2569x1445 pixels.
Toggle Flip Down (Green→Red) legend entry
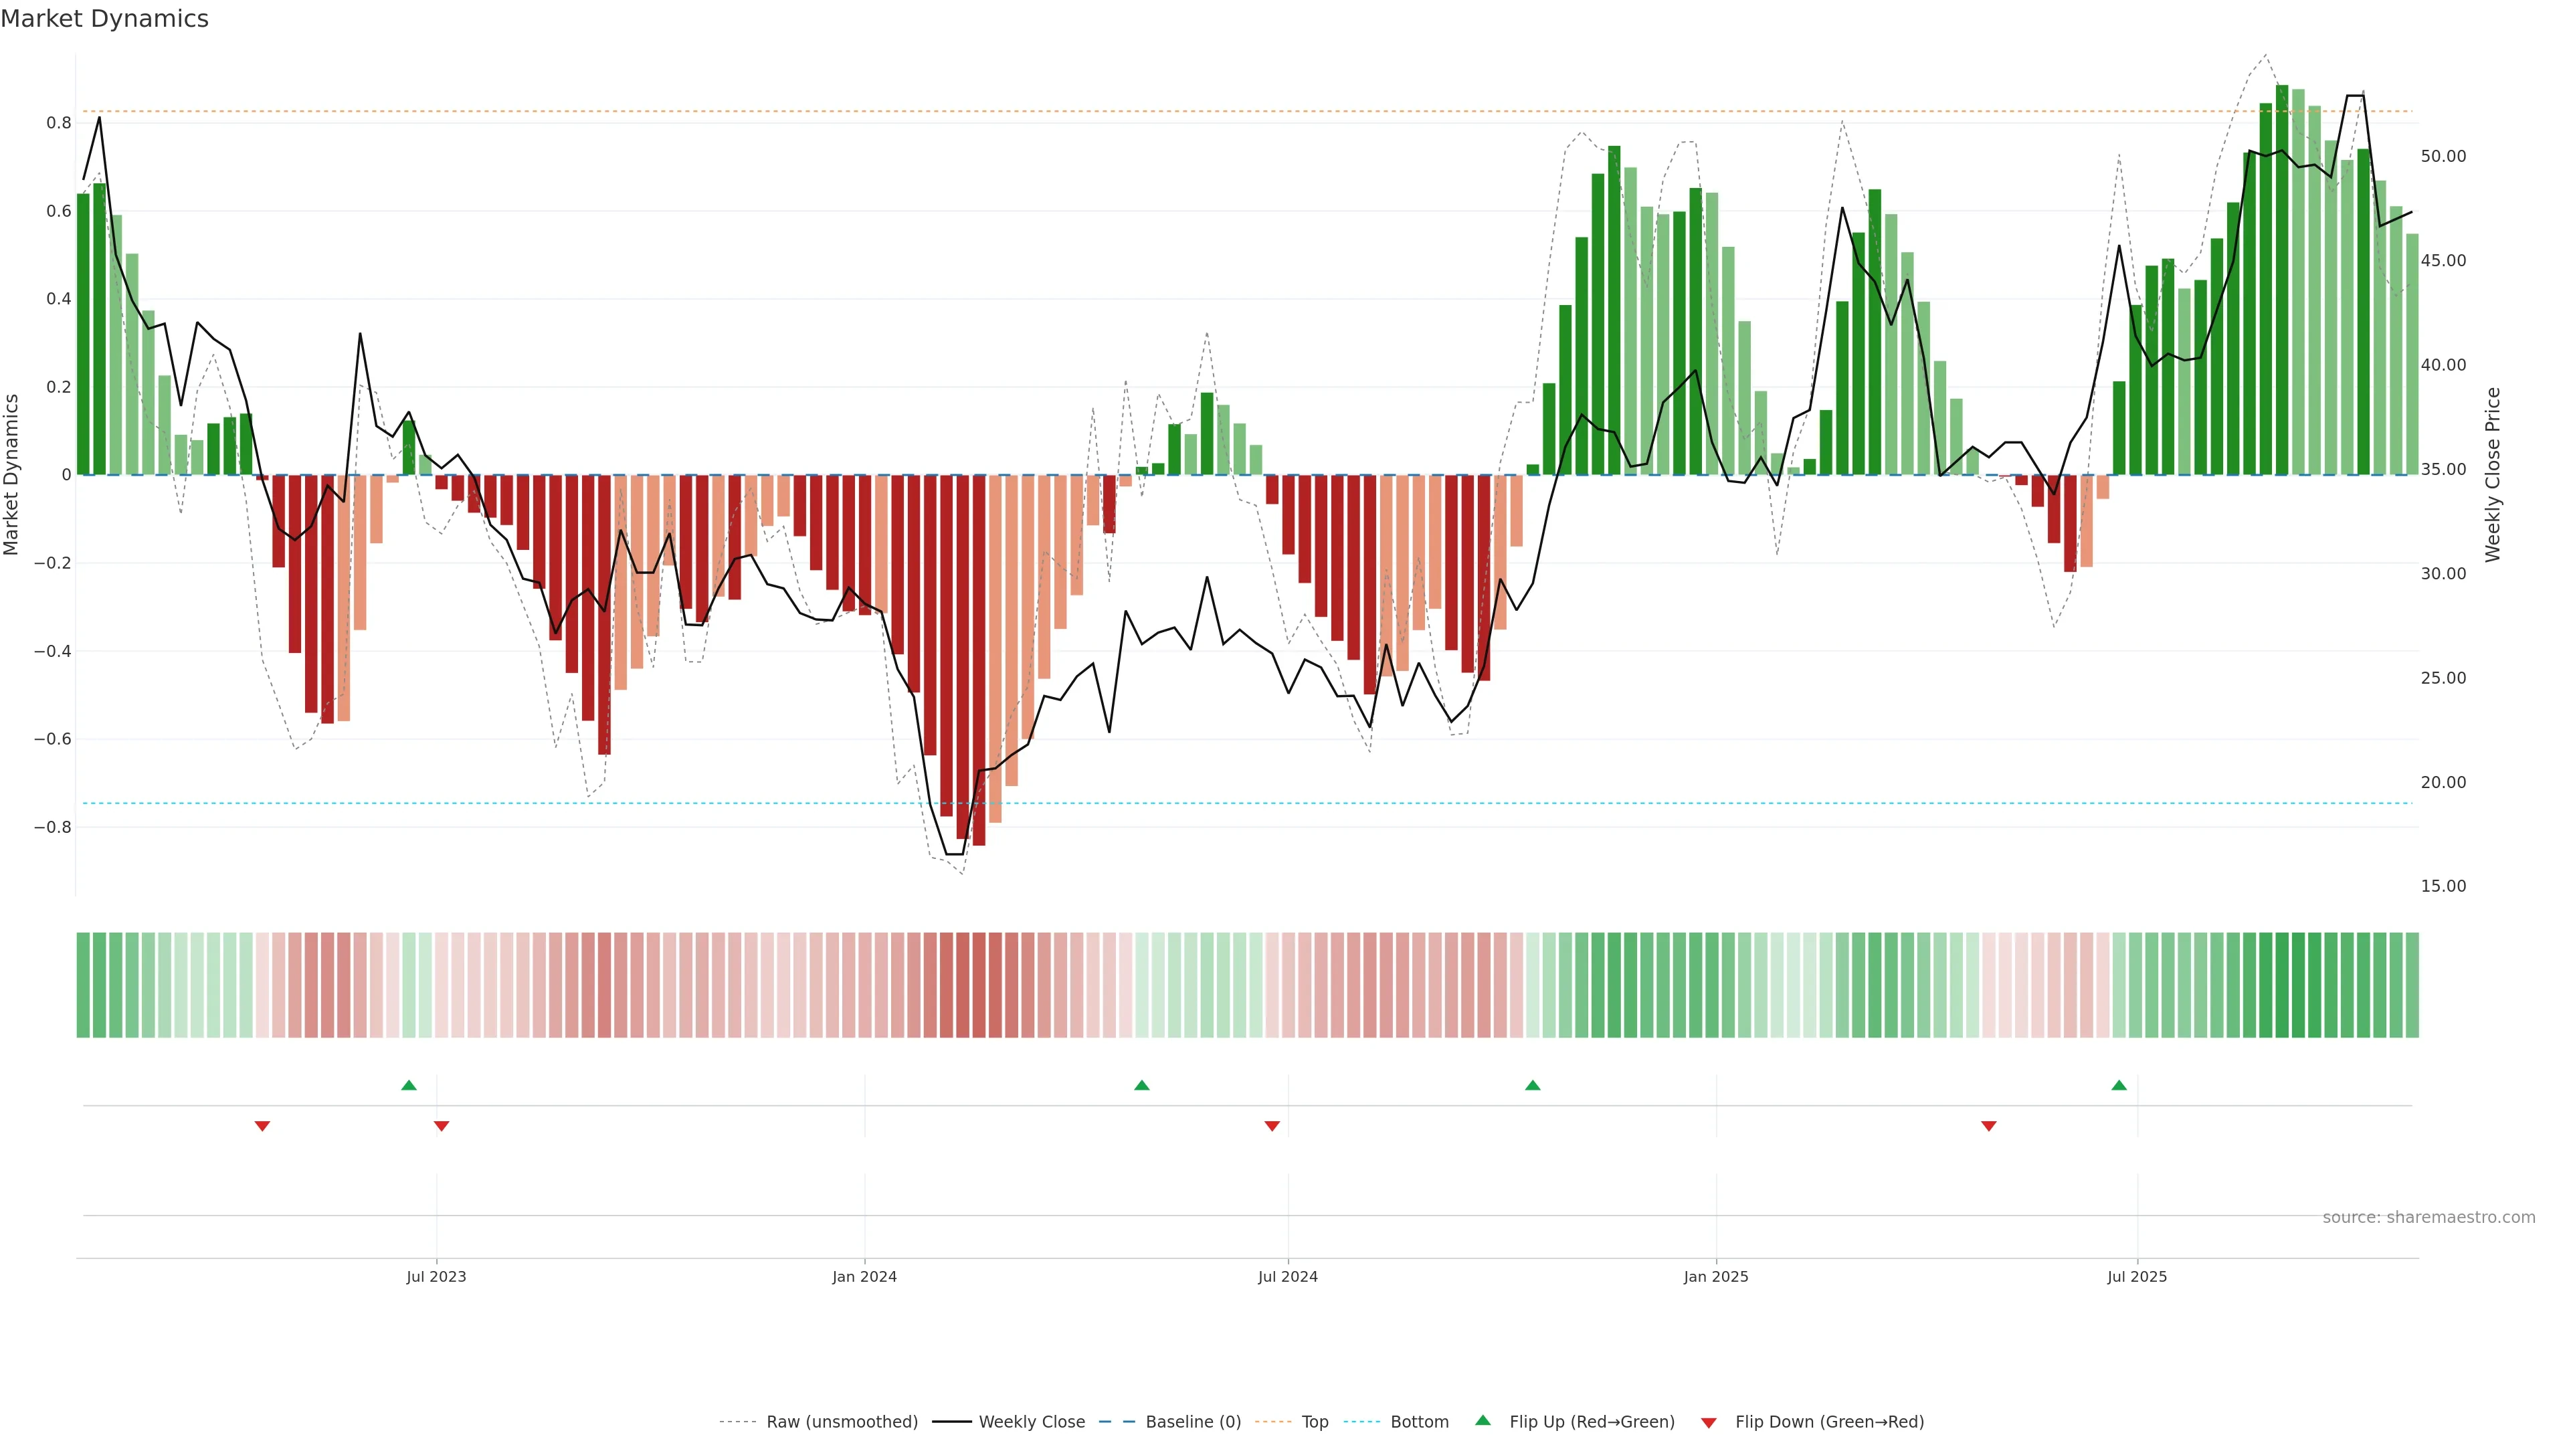pos(1829,1422)
